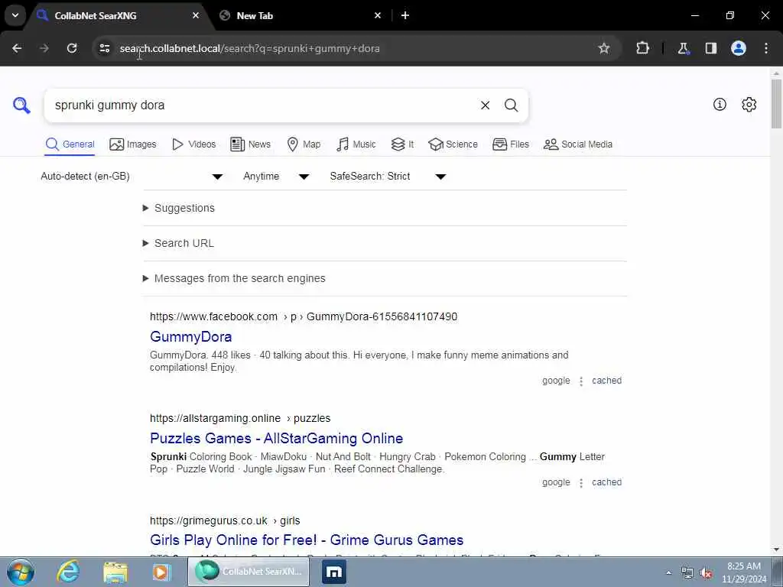Click the allstargaming.online result URL
This screenshot has width=783, height=587.
coord(240,418)
